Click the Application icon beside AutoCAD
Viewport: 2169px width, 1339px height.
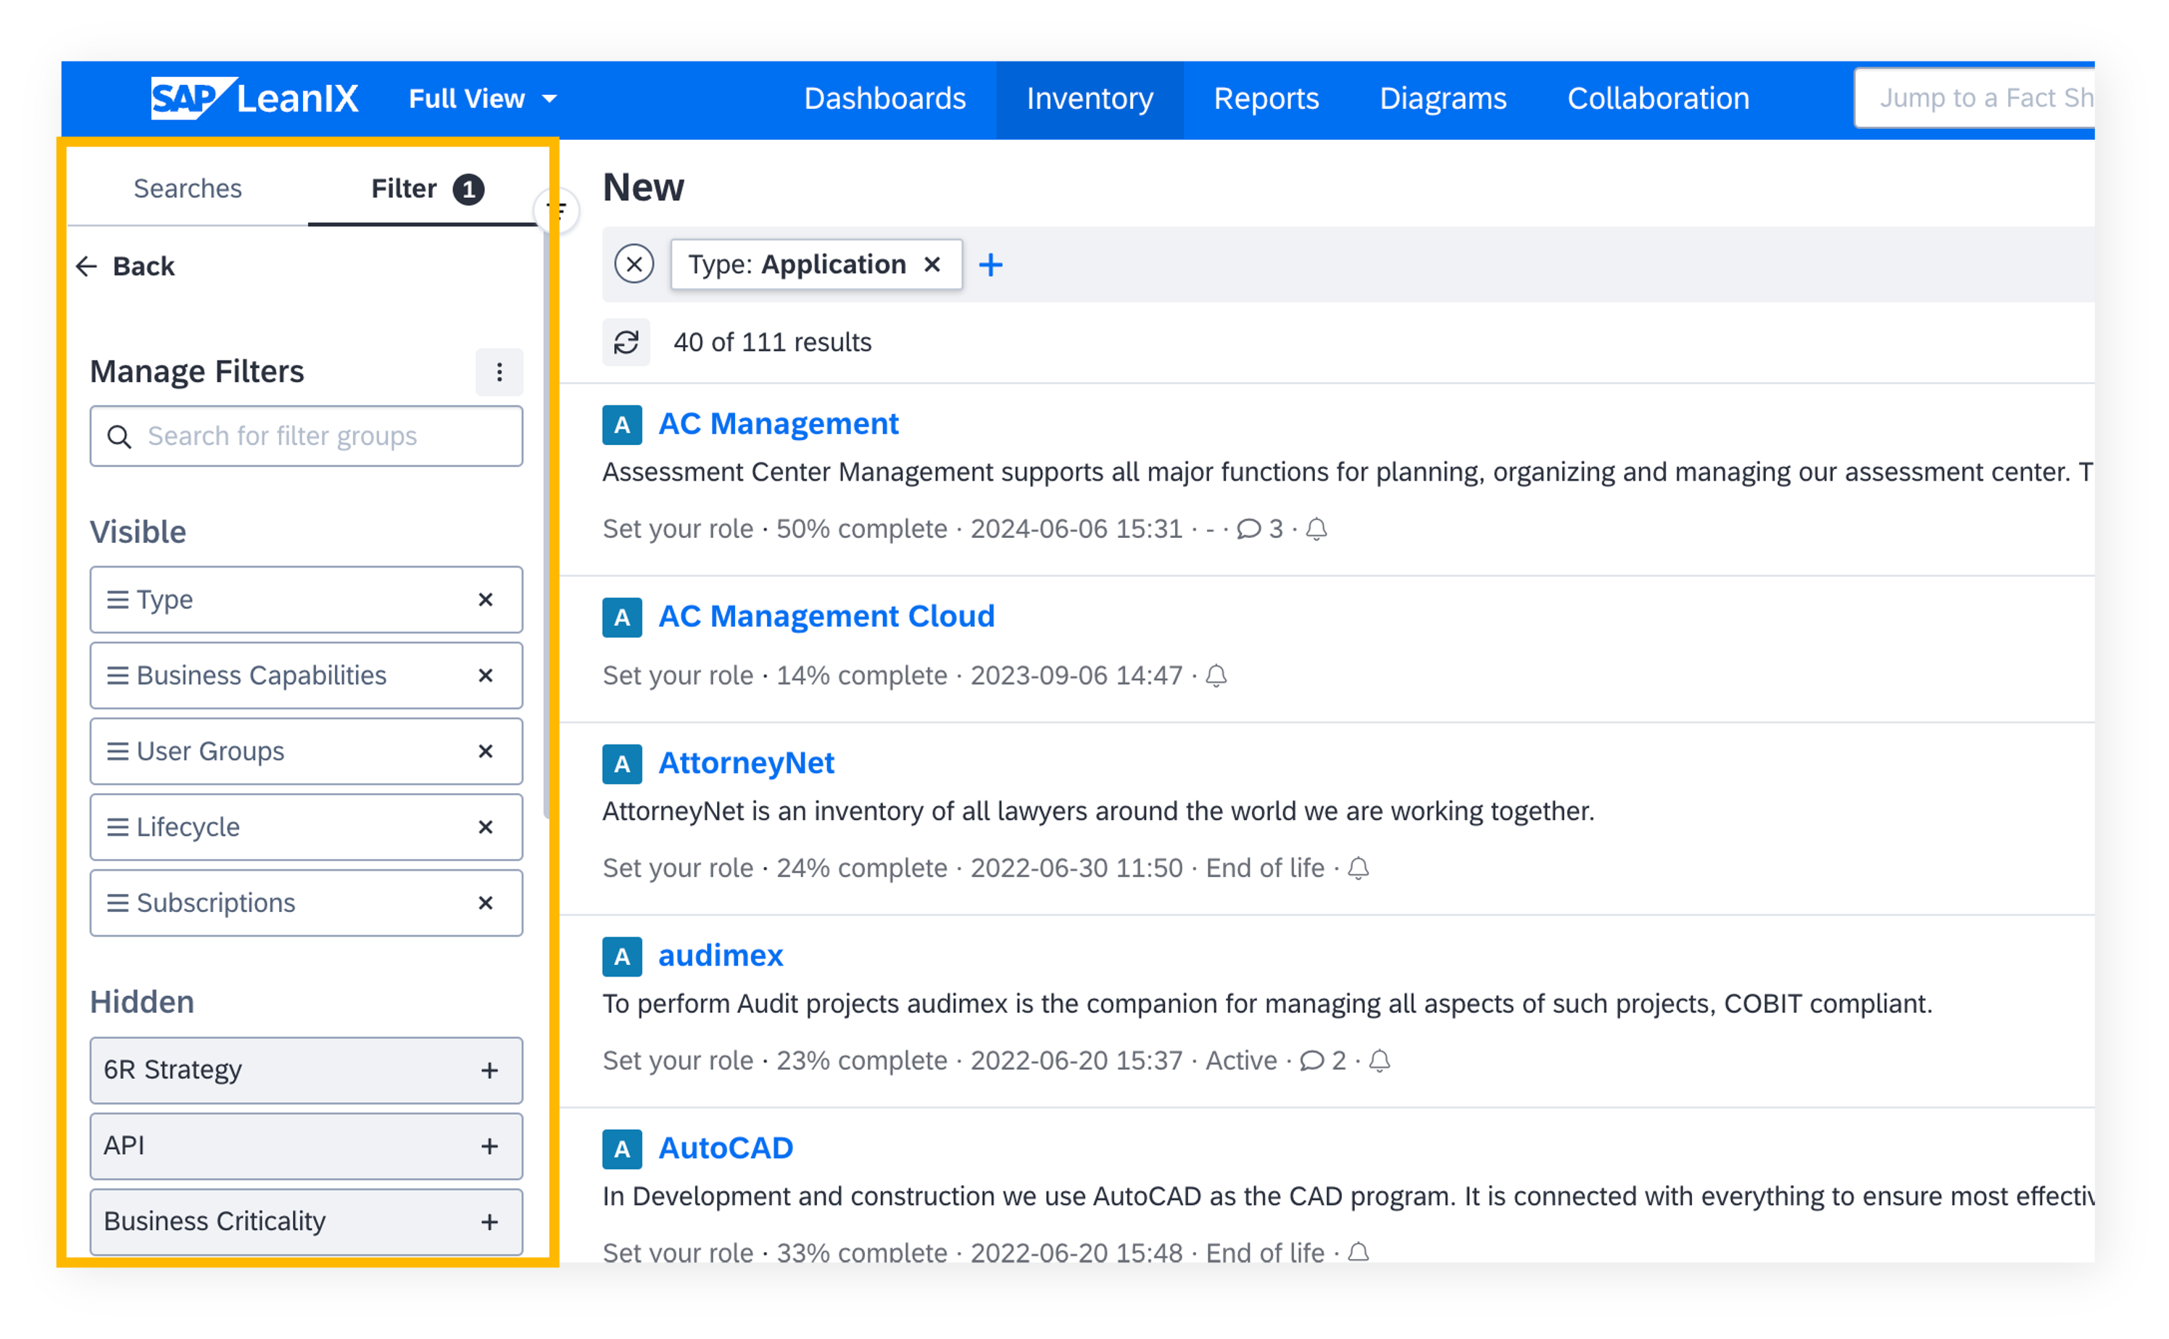pyautogui.click(x=623, y=1150)
